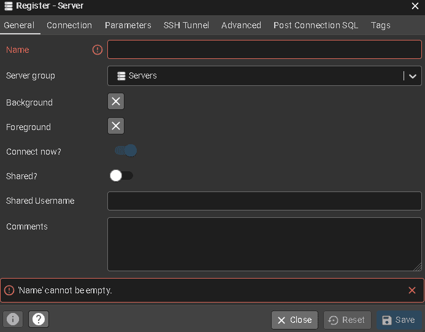This screenshot has width=425, height=332.
Task: Click the Name field error warning icon
Action: pos(98,50)
